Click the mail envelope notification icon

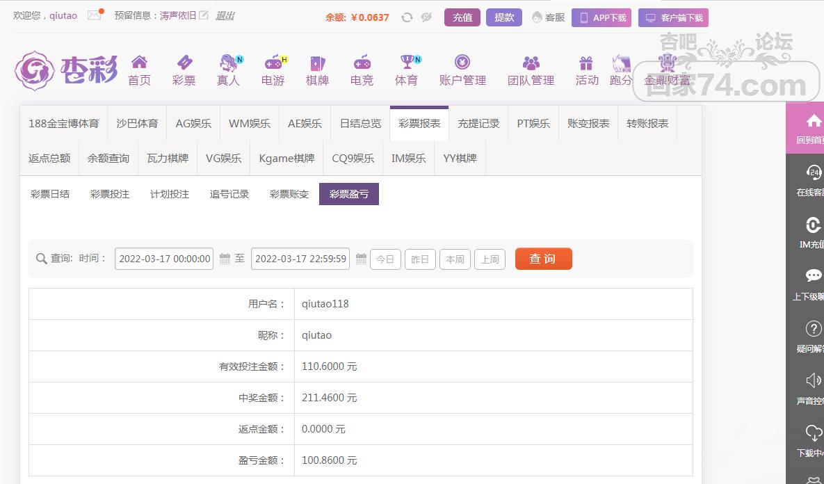[95, 15]
